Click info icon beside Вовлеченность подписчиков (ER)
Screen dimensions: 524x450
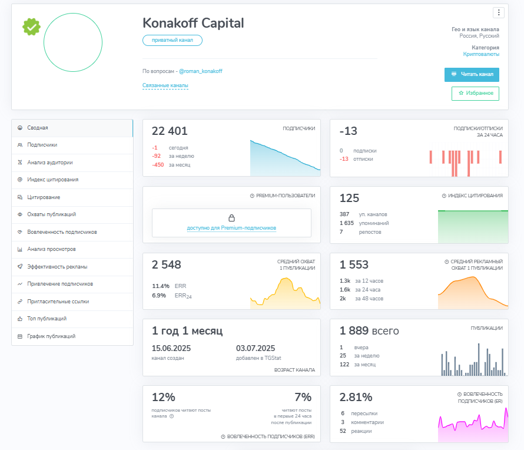click(x=459, y=395)
